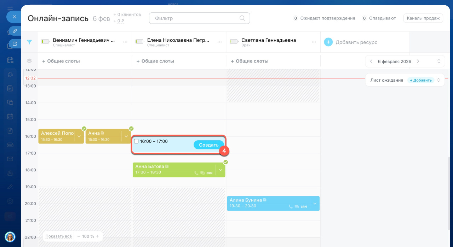The width and height of the screenshot is (453, 247).
Task: Click Опаздывают counter
Action: pyautogui.click(x=379, y=18)
